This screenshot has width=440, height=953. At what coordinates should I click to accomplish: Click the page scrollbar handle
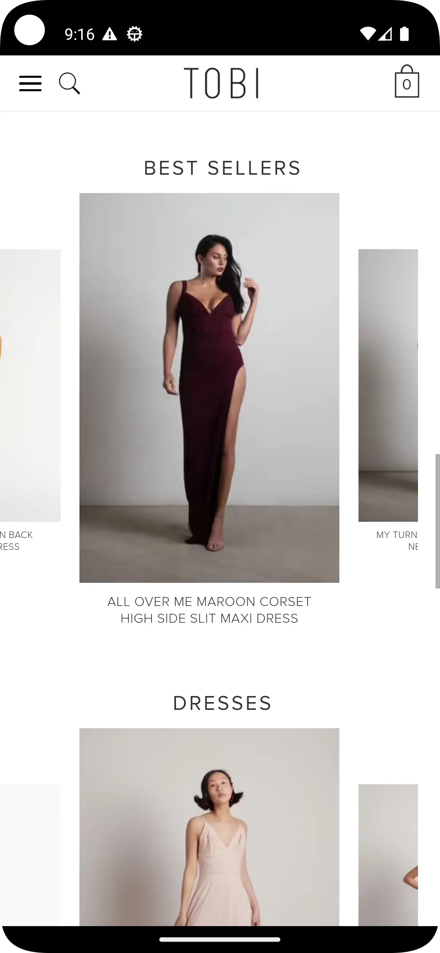(x=438, y=521)
